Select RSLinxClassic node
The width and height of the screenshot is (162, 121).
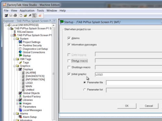(25, 32)
